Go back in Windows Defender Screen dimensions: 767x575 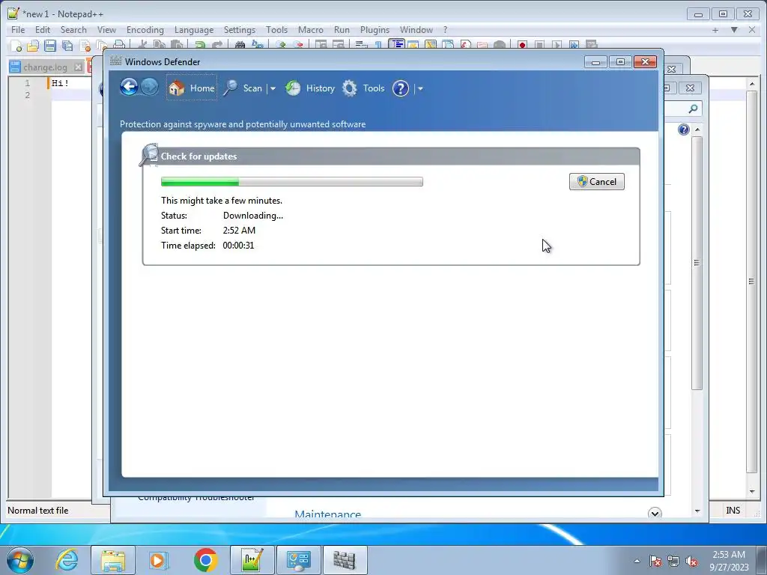click(129, 88)
